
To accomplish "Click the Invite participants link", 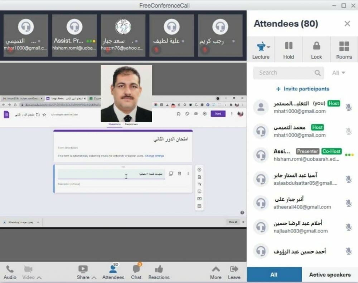I will tap(303, 89).
